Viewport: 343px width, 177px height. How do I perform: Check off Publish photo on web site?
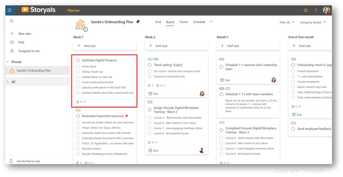click(78, 77)
